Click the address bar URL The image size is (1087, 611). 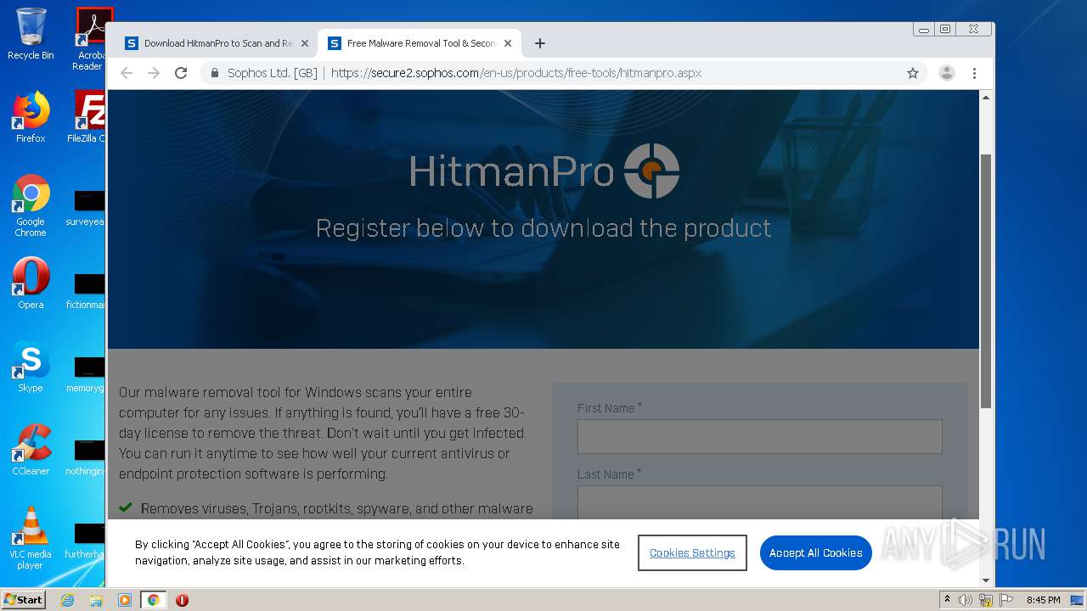point(516,73)
